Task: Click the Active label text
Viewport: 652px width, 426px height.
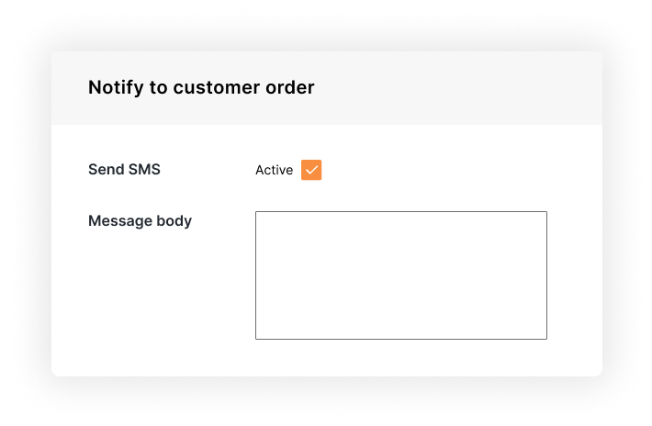Action: pyautogui.click(x=274, y=170)
